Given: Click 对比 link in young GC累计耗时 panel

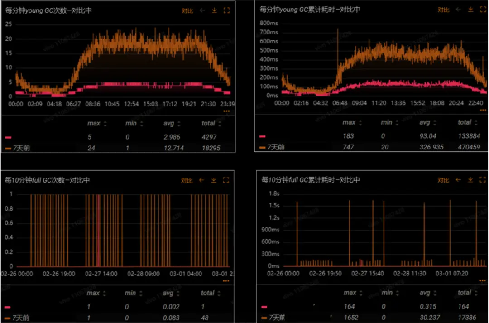Looking at the screenshot, I should (x=443, y=10).
